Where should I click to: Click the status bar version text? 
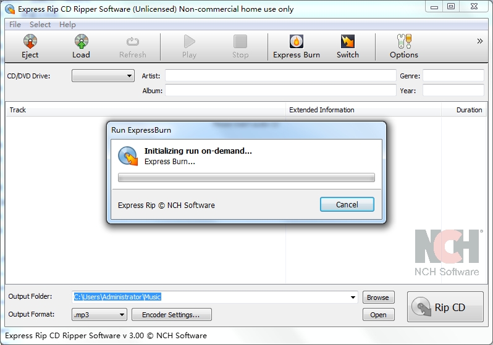(x=106, y=336)
